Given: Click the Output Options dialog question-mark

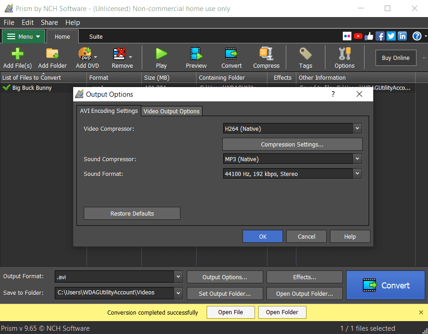Looking at the screenshot, I should pyautogui.click(x=333, y=94).
